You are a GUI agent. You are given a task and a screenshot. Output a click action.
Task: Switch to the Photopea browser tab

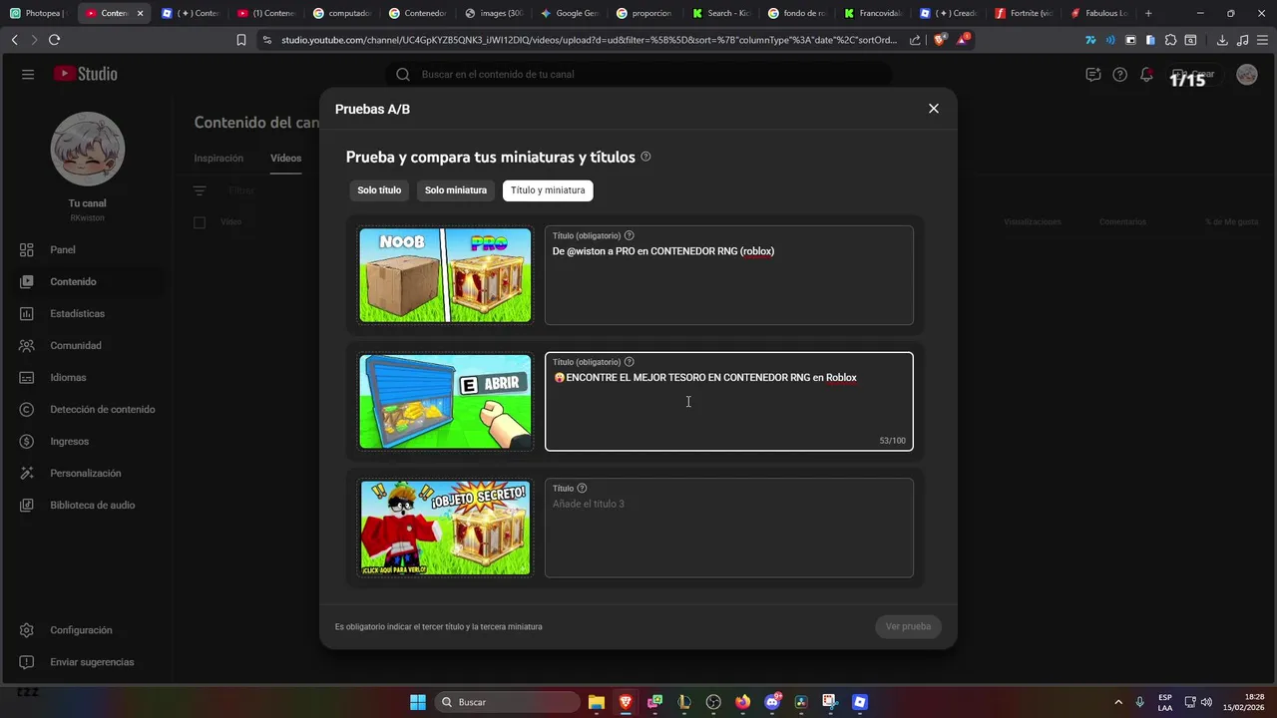coord(37,13)
